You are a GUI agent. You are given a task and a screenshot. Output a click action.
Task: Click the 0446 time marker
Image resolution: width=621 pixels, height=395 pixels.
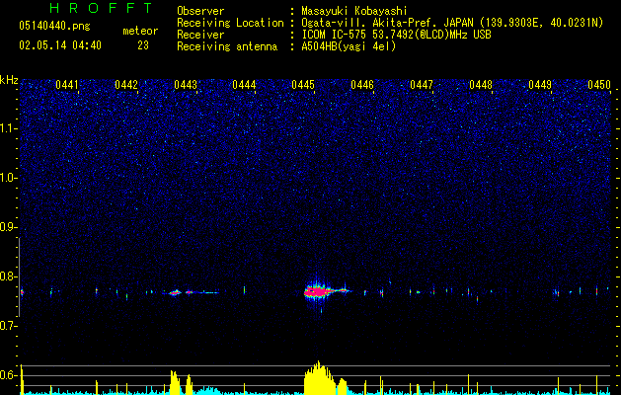(362, 85)
